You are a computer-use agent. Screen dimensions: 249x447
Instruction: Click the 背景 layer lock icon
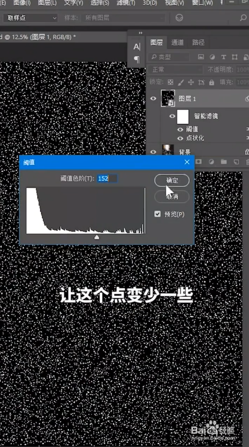tap(247, 151)
